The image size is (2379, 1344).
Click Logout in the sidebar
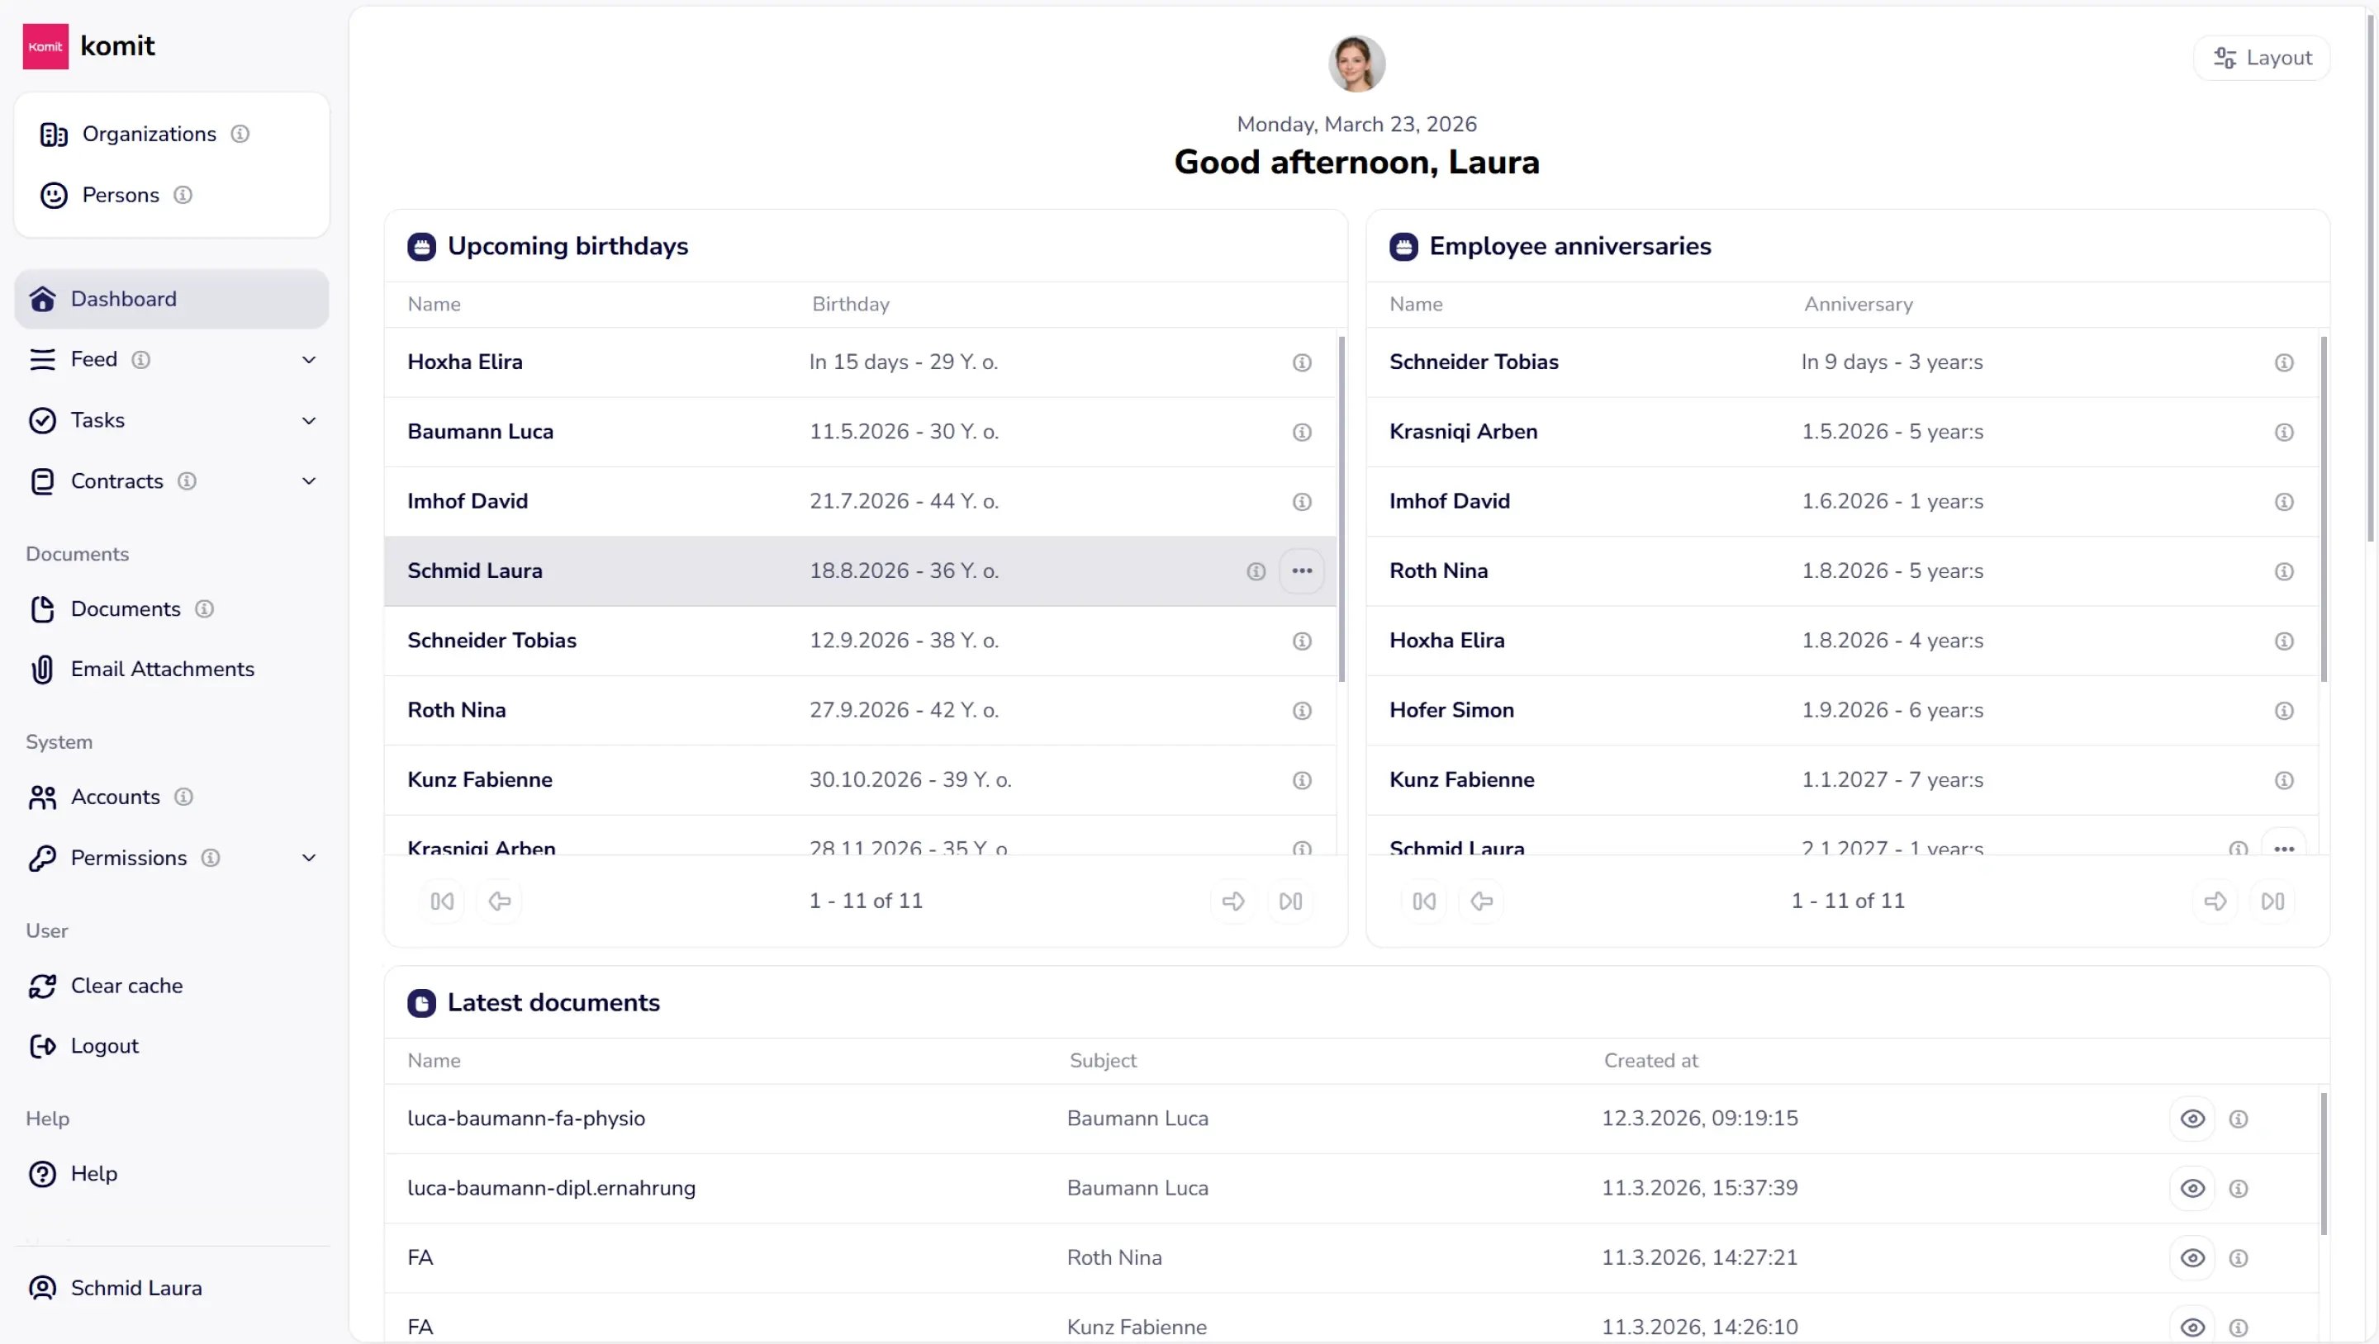click(x=103, y=1046)
